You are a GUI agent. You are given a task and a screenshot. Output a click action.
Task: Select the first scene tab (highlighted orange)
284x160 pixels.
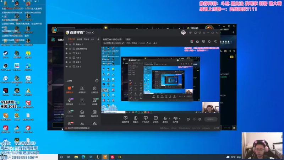(x=71, y=39)
